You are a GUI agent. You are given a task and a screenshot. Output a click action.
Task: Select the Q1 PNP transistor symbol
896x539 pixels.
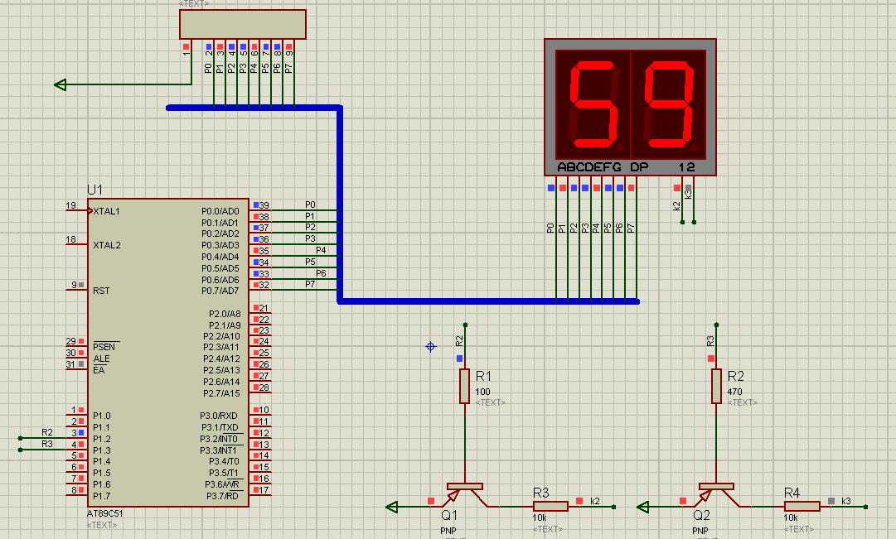(464, 494)
